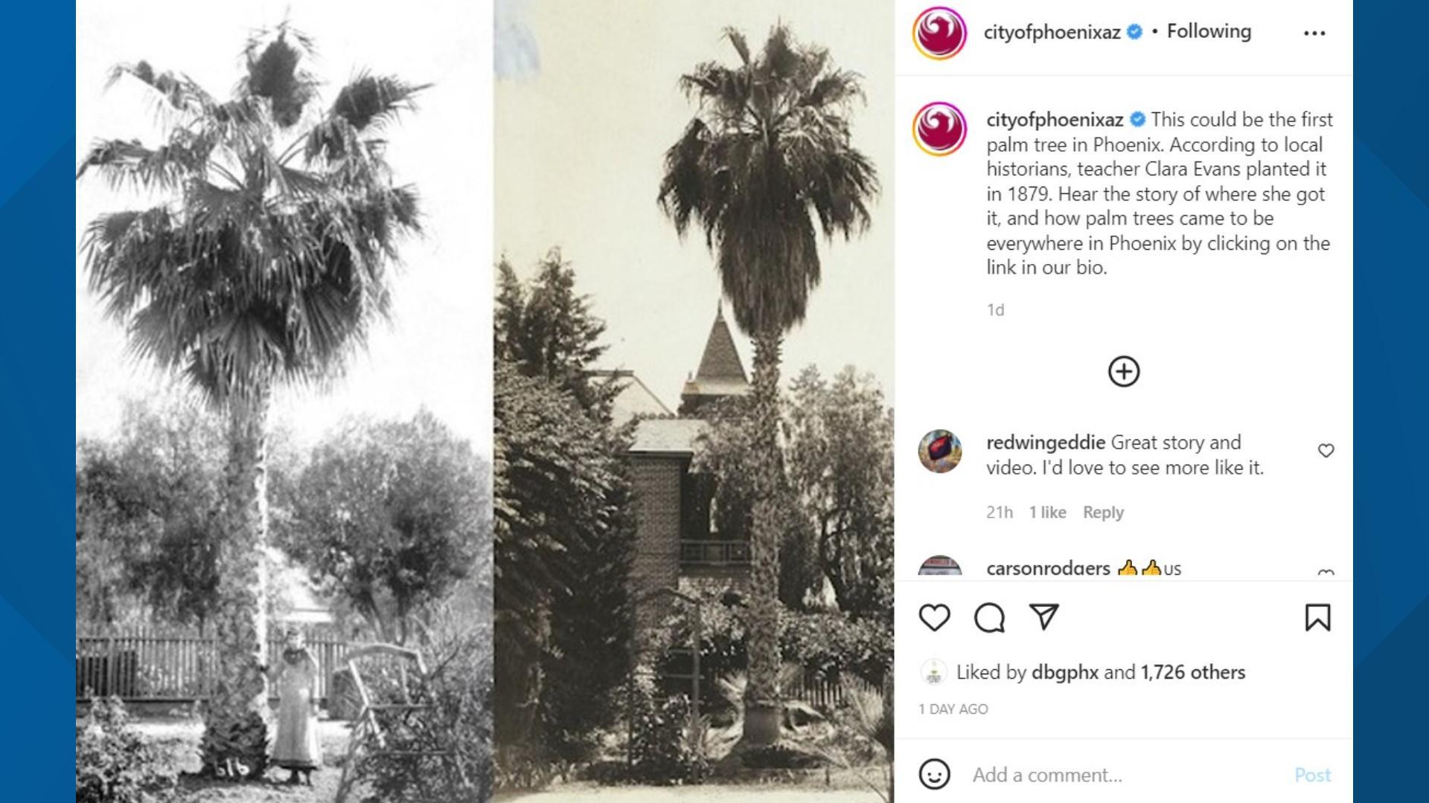Screen dimensions: 1429x803
Task: Open the carsonrodgers commenter username
Action: click(x=1048, y=568)
